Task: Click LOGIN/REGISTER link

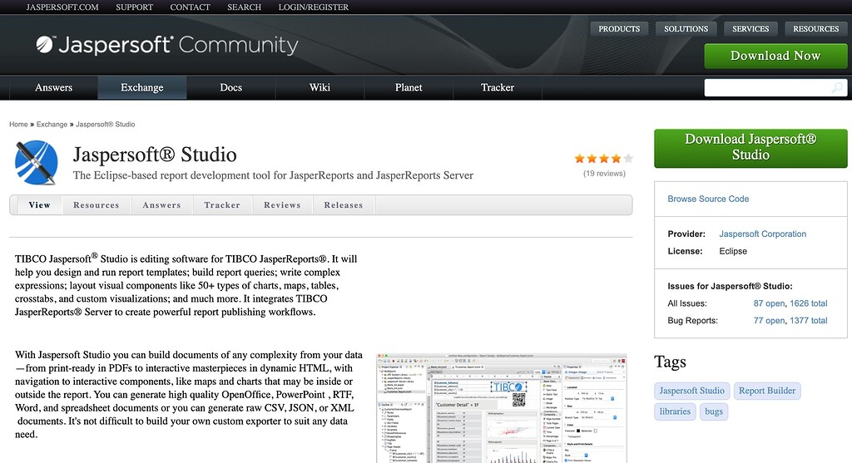Action: pyautogui.click(x=314, y=7)
